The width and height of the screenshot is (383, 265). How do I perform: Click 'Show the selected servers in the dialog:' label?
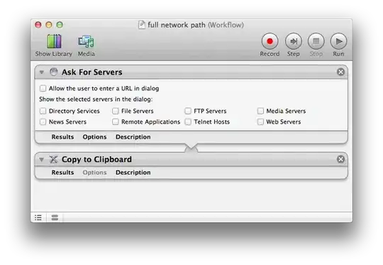[96, 99]
